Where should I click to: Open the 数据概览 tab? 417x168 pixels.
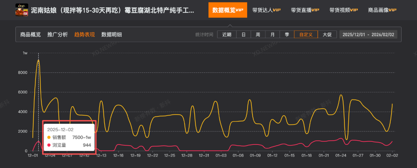[x=228, y=10]
